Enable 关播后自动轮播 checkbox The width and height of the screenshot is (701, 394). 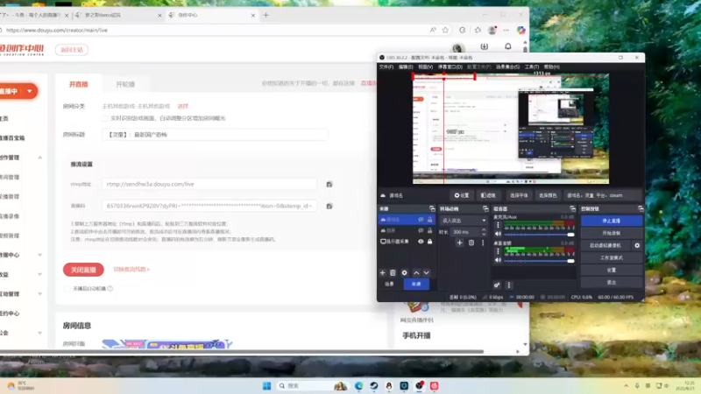(x=67, y=289)
